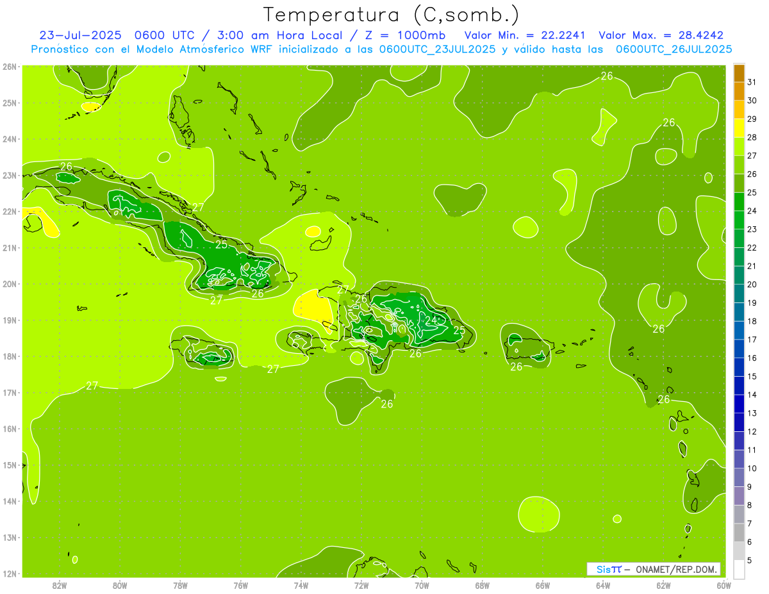769x594 pixels.
Task: Click the 12N latitude axis label
Action: [x=10, y=573]
